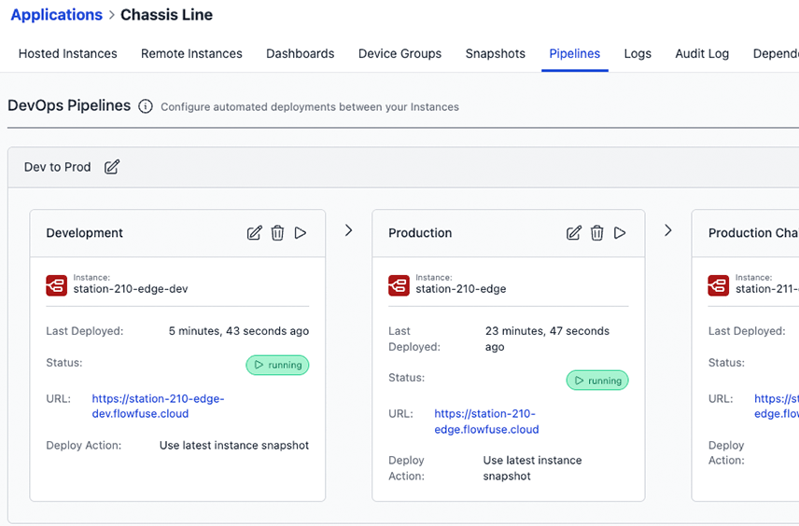799x526 pixels.
Task: Run the Development stage
Action: coord(301,233)
